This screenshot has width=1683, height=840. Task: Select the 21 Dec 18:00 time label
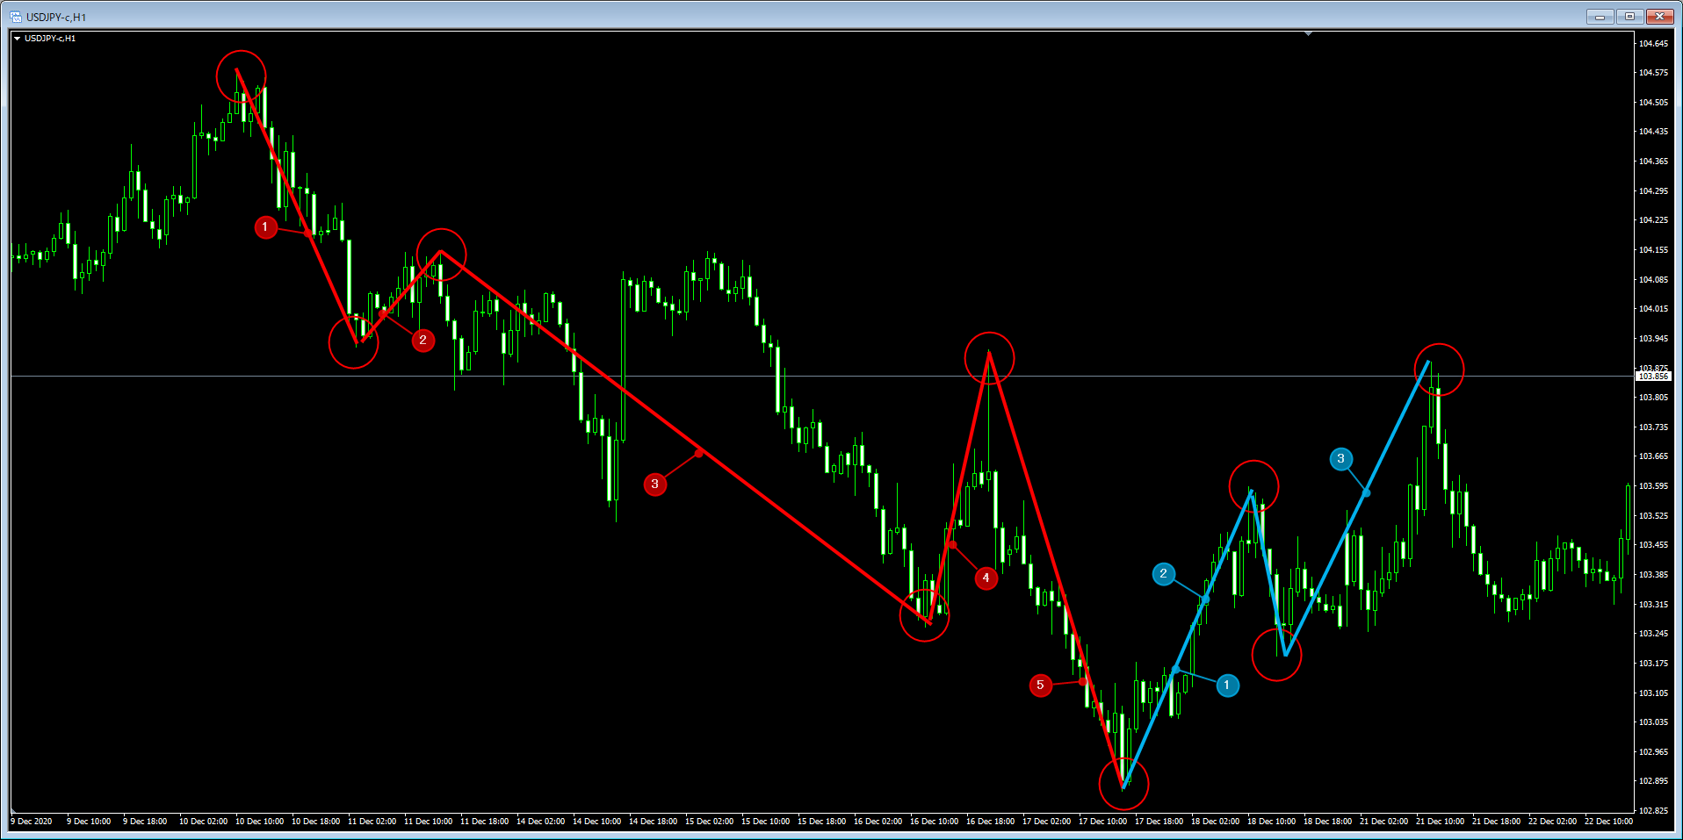[1496, 822]
